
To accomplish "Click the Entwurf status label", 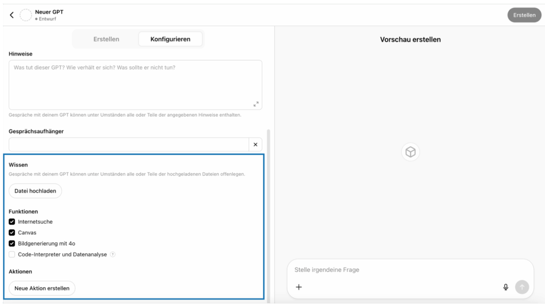I will coord(47,19).
